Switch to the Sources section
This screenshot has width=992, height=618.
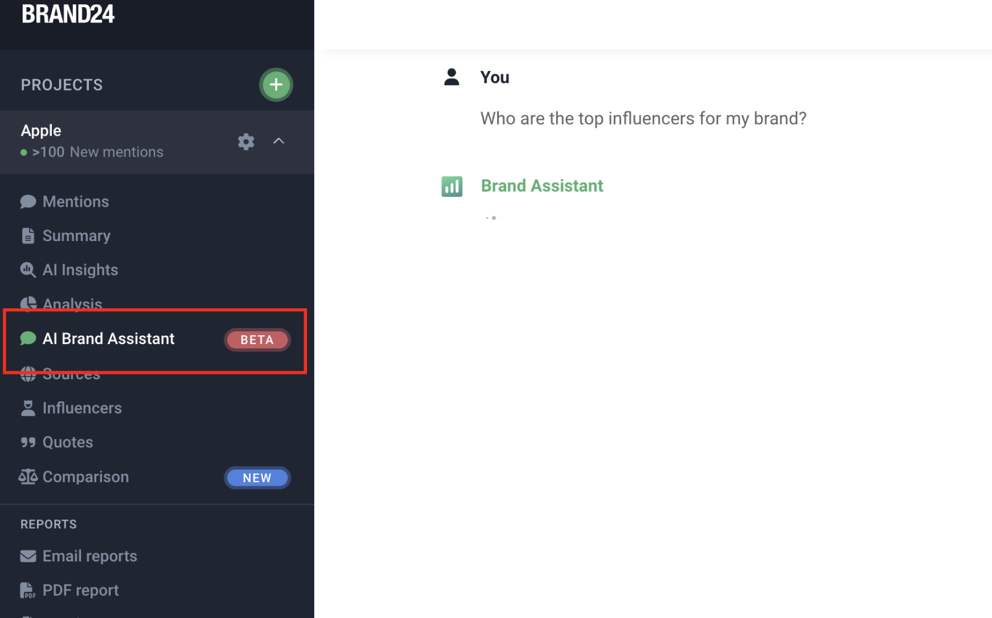pos(71,374)
